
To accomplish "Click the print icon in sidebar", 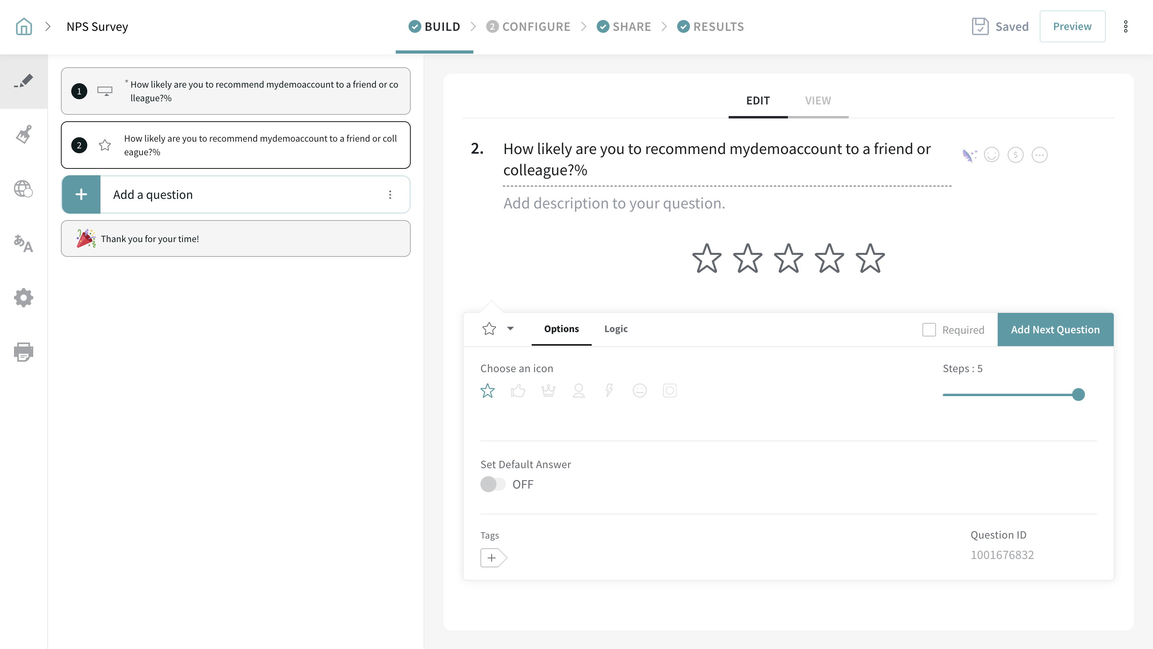I will (x=24, y=352).
